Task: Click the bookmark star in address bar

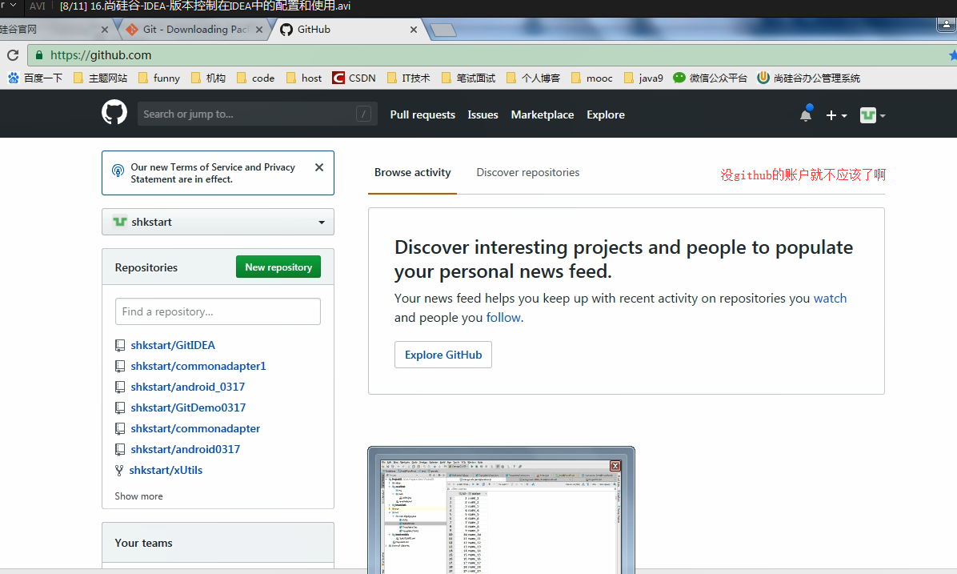Action: 953,55
